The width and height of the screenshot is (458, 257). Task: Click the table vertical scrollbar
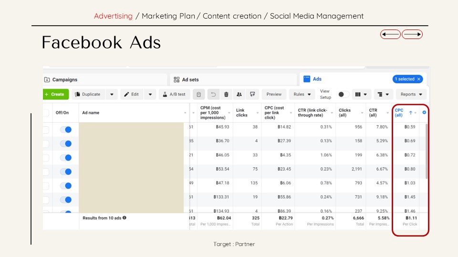427,151
